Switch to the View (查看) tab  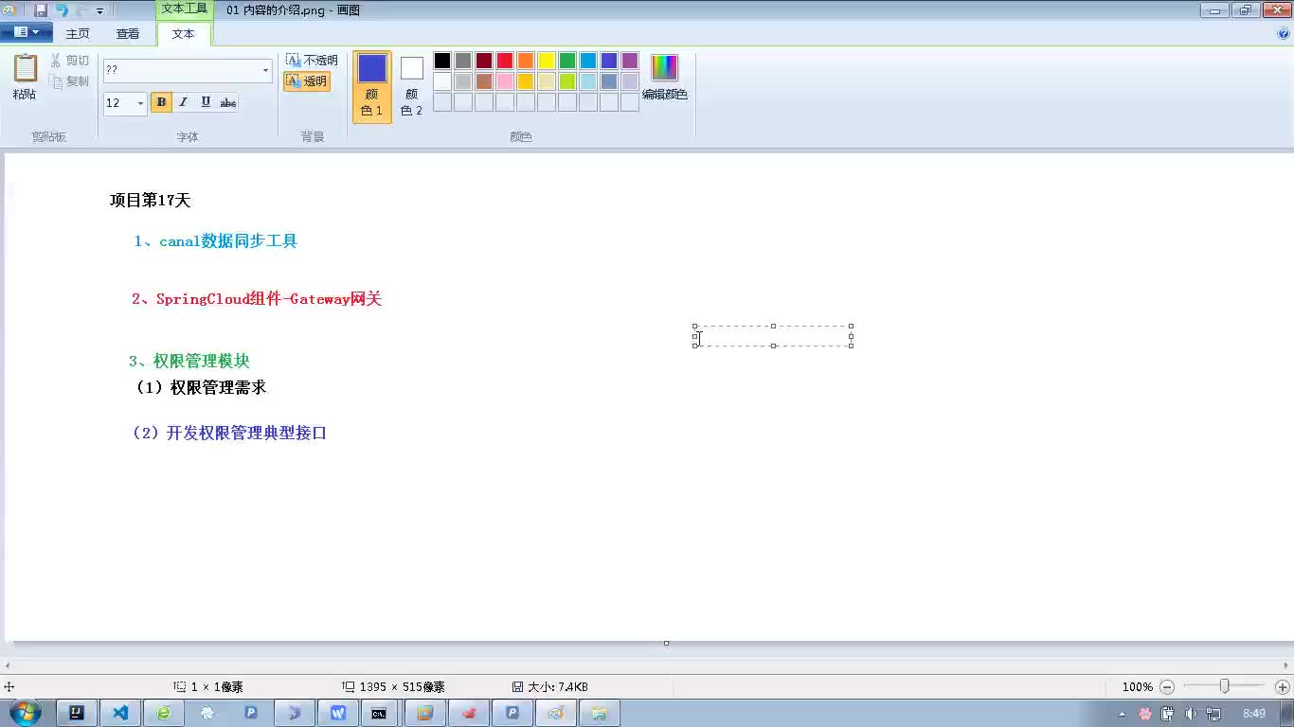(128, 33)
